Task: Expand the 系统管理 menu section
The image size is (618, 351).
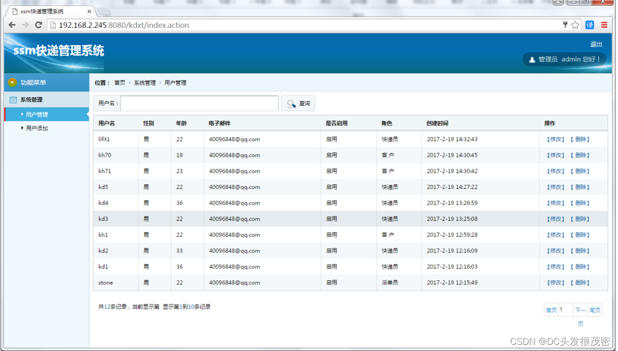Action: [47, 100]
